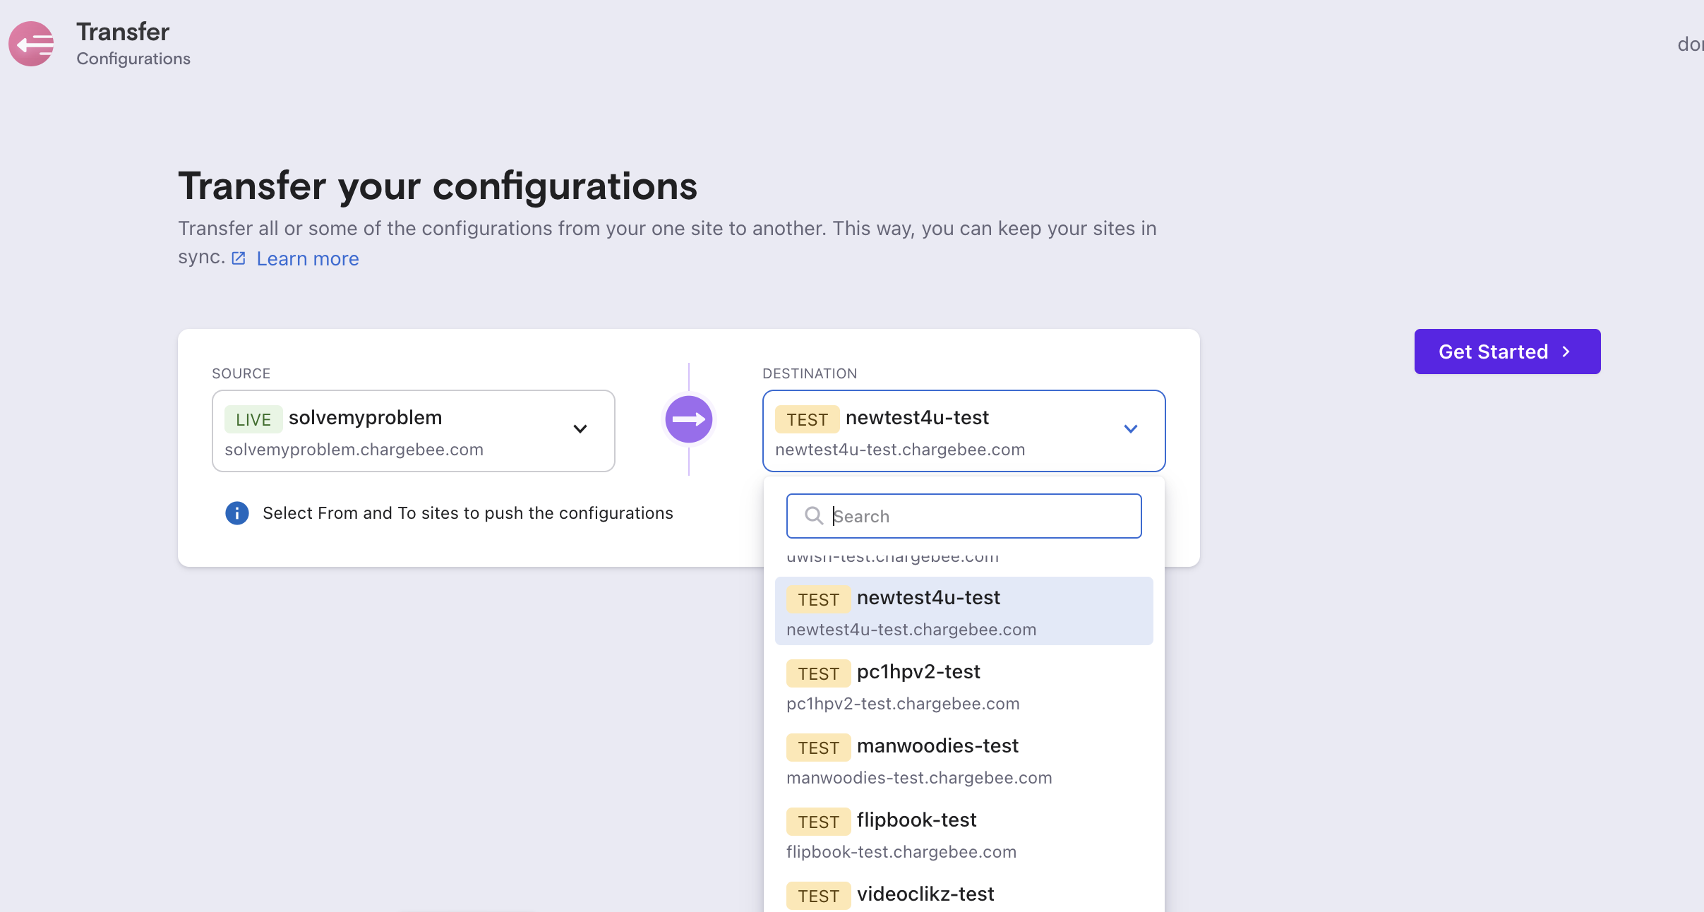Click the purple arrow icon between sites

pyautogui.click(x=688, y=419)
